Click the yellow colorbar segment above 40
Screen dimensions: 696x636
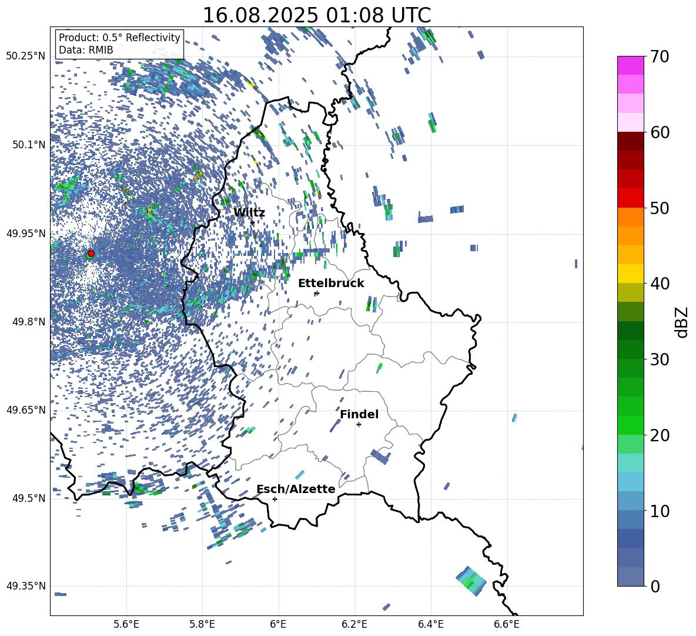(630, 274)
